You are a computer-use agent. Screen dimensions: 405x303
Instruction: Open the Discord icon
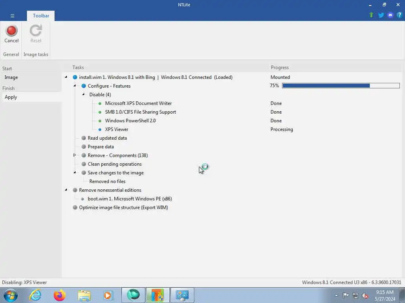tap(390, 15)
